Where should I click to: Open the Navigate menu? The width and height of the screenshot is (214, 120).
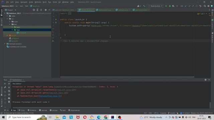click(24, 2)
